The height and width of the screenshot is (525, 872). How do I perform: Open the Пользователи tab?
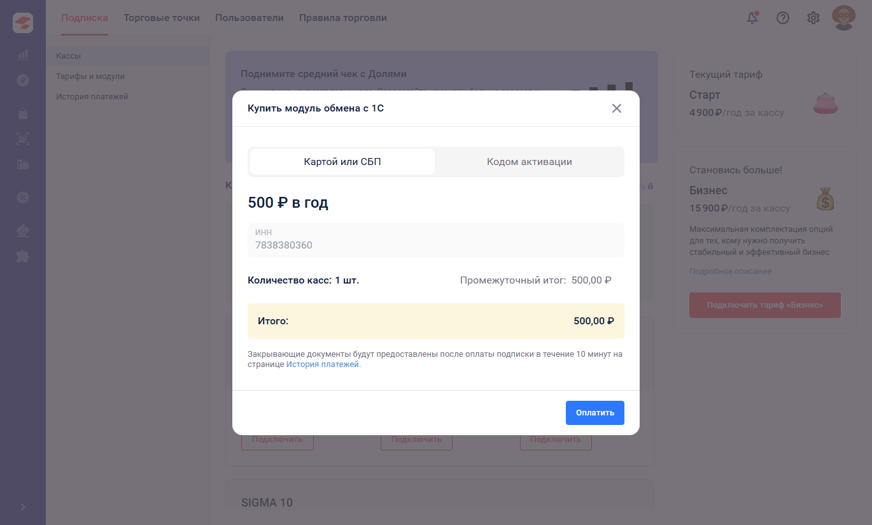click(x=250, y=18)
